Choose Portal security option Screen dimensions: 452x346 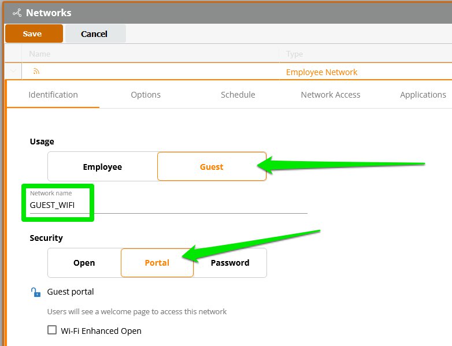157,263
